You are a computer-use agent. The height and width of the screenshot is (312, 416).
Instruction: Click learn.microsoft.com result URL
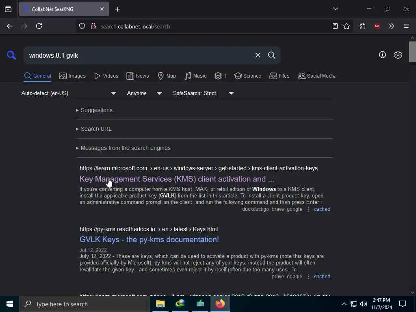click(198, 168)
